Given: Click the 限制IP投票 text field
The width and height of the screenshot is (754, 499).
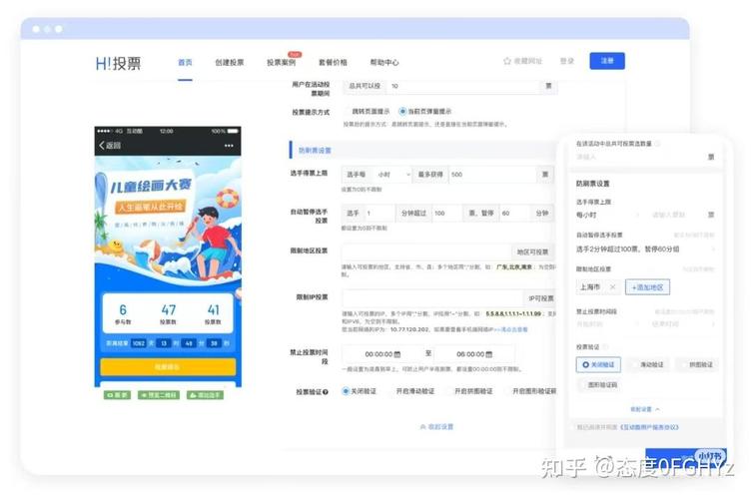Looking at the screenshot, I should pyautogui.click(x=432, y=298).
